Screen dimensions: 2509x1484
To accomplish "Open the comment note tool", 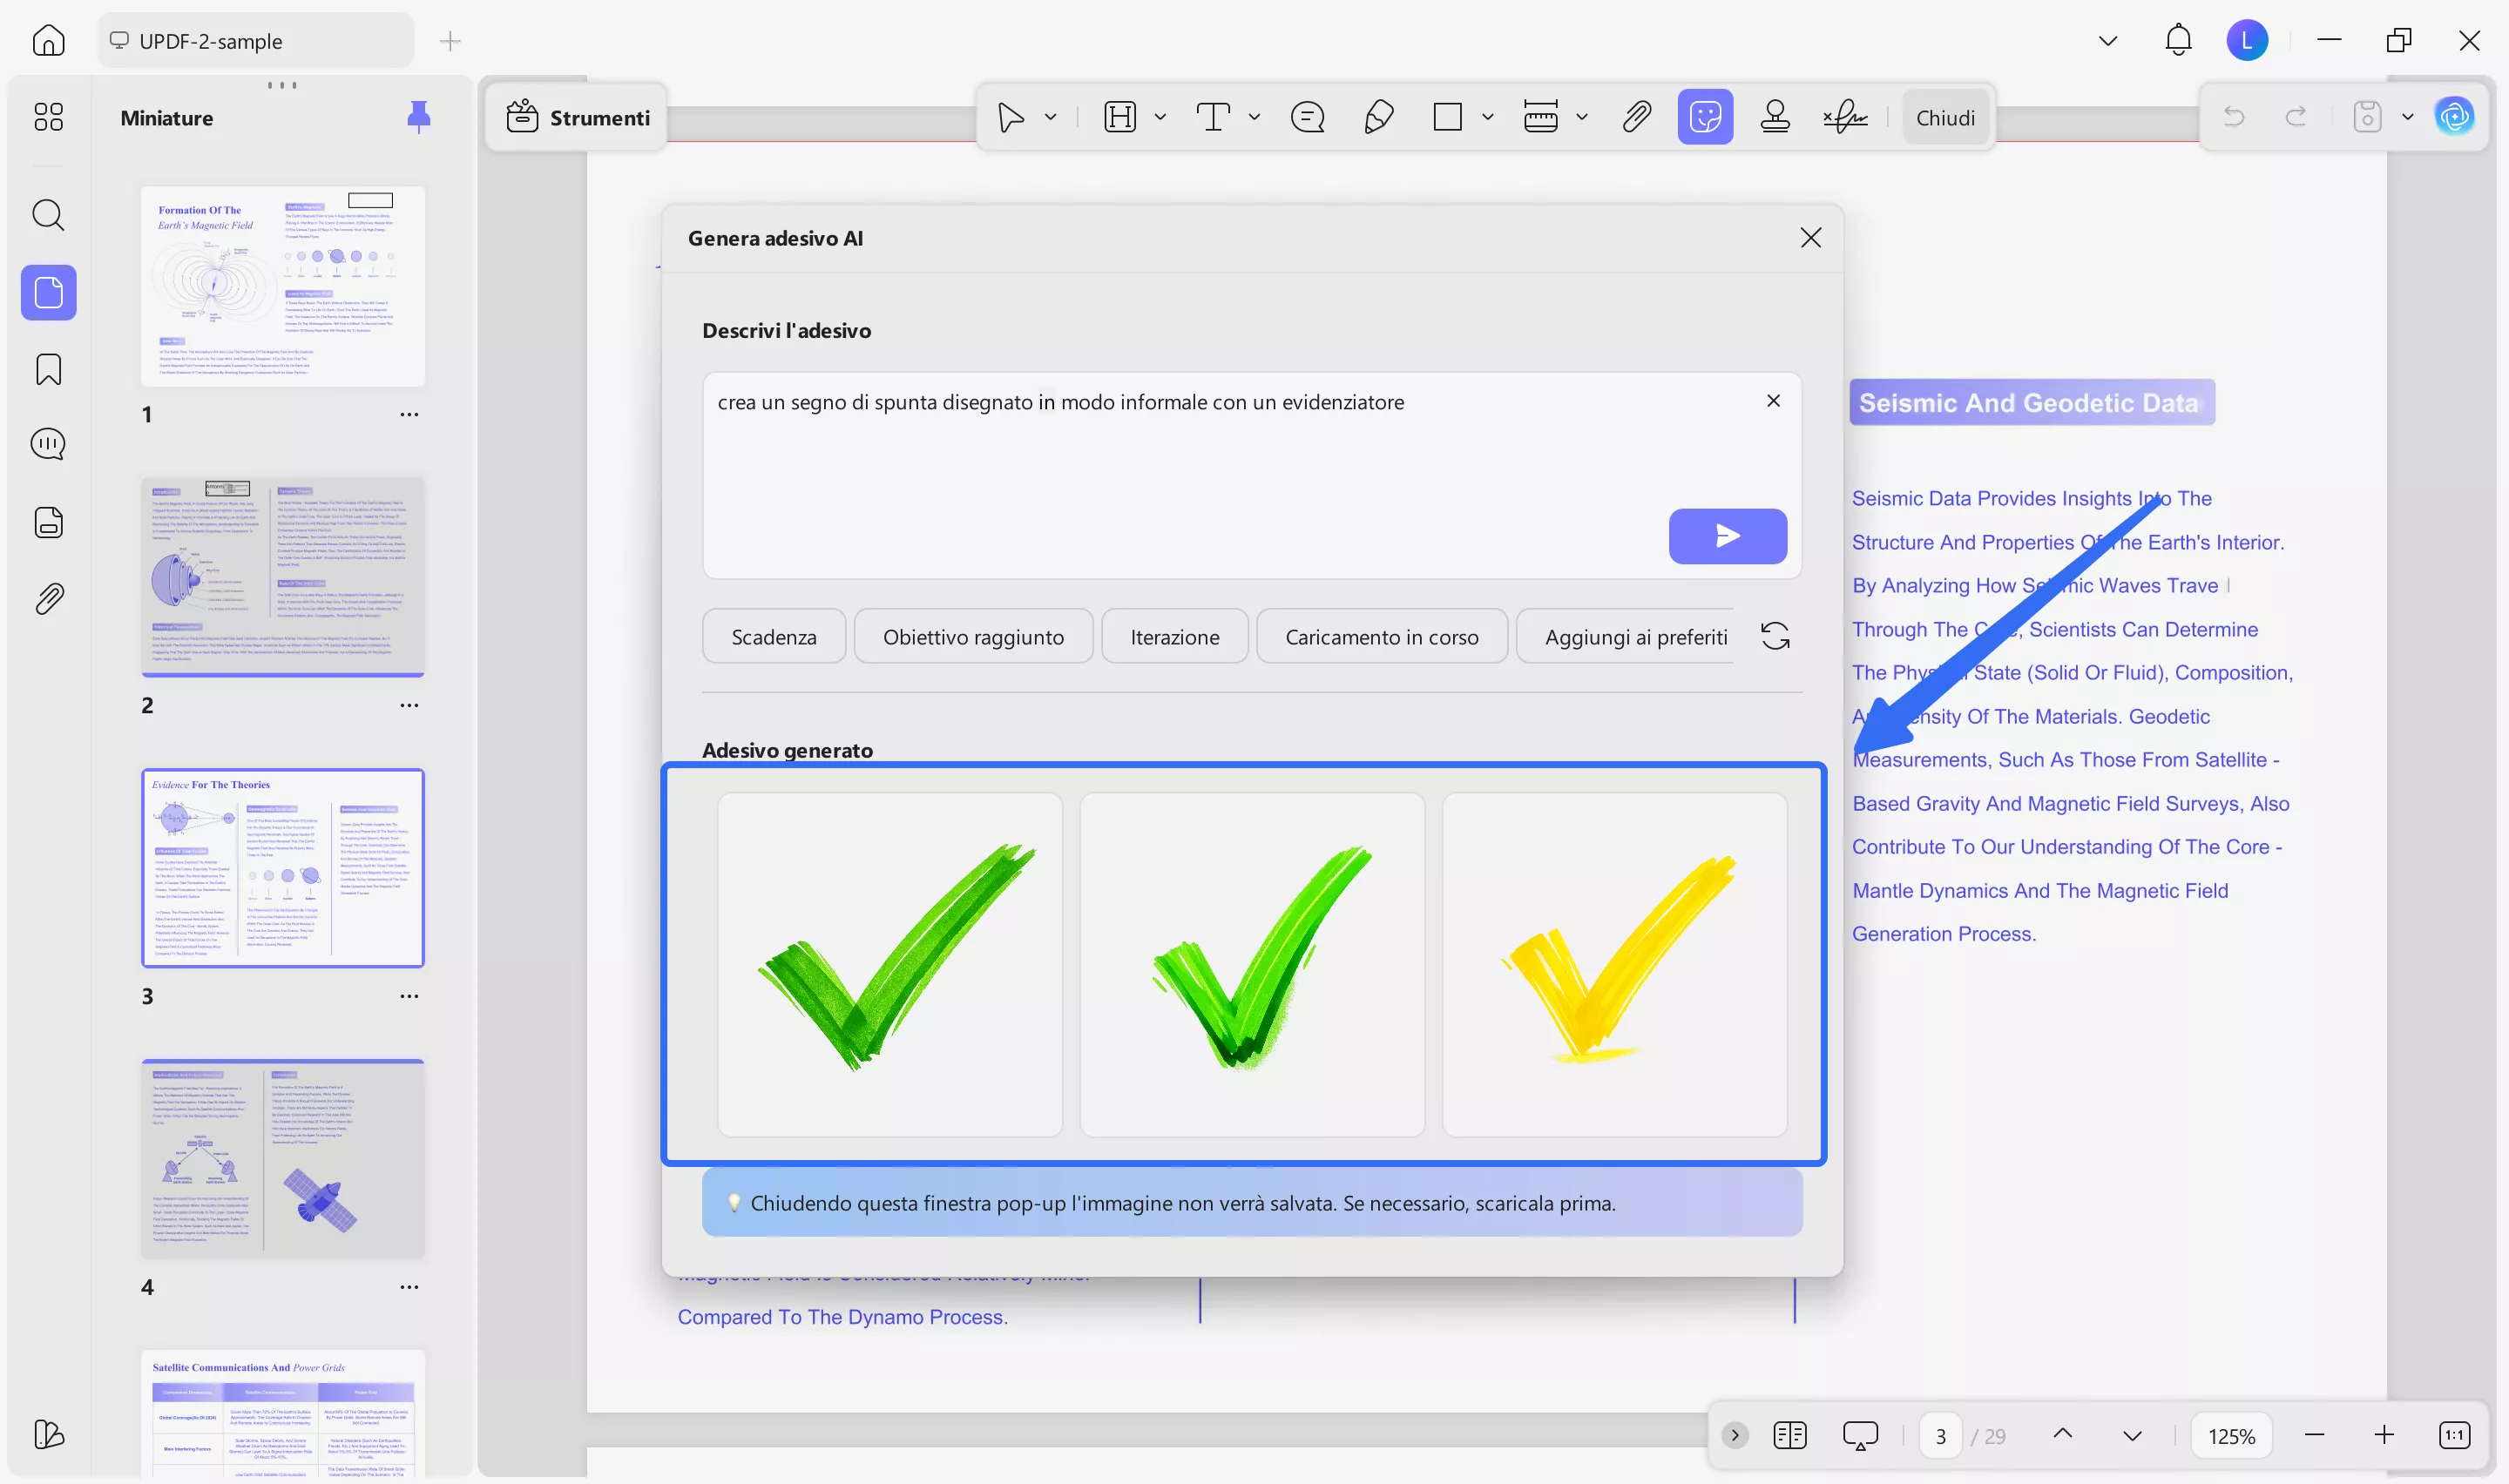I will [1307, 118].
